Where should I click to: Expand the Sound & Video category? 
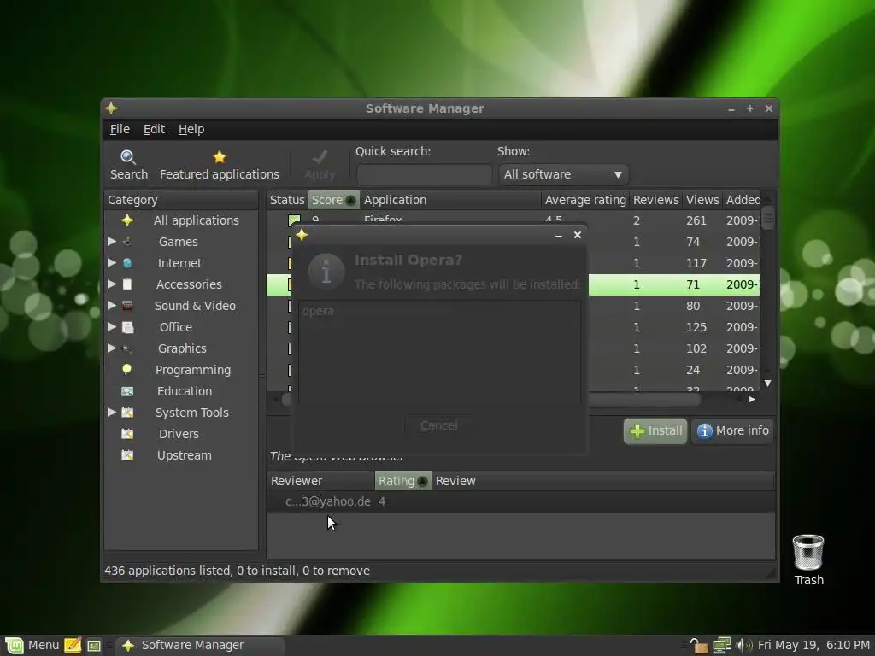point(112,306)
